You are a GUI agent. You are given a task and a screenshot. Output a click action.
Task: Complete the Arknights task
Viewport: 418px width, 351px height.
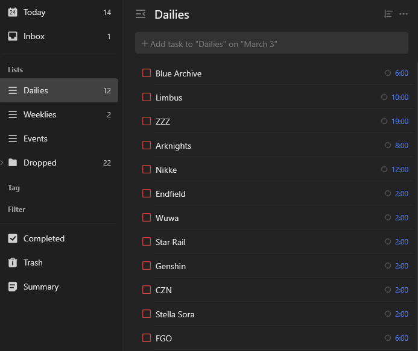(147, 145)
